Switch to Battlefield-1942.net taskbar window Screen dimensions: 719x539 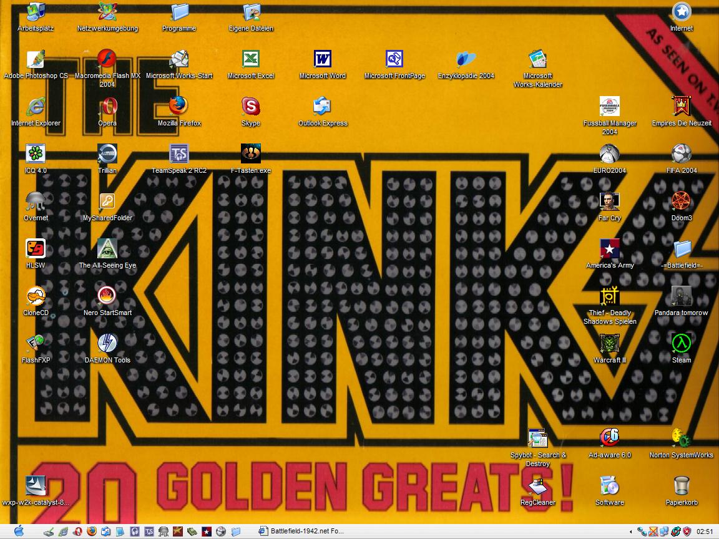coord(301,532)
